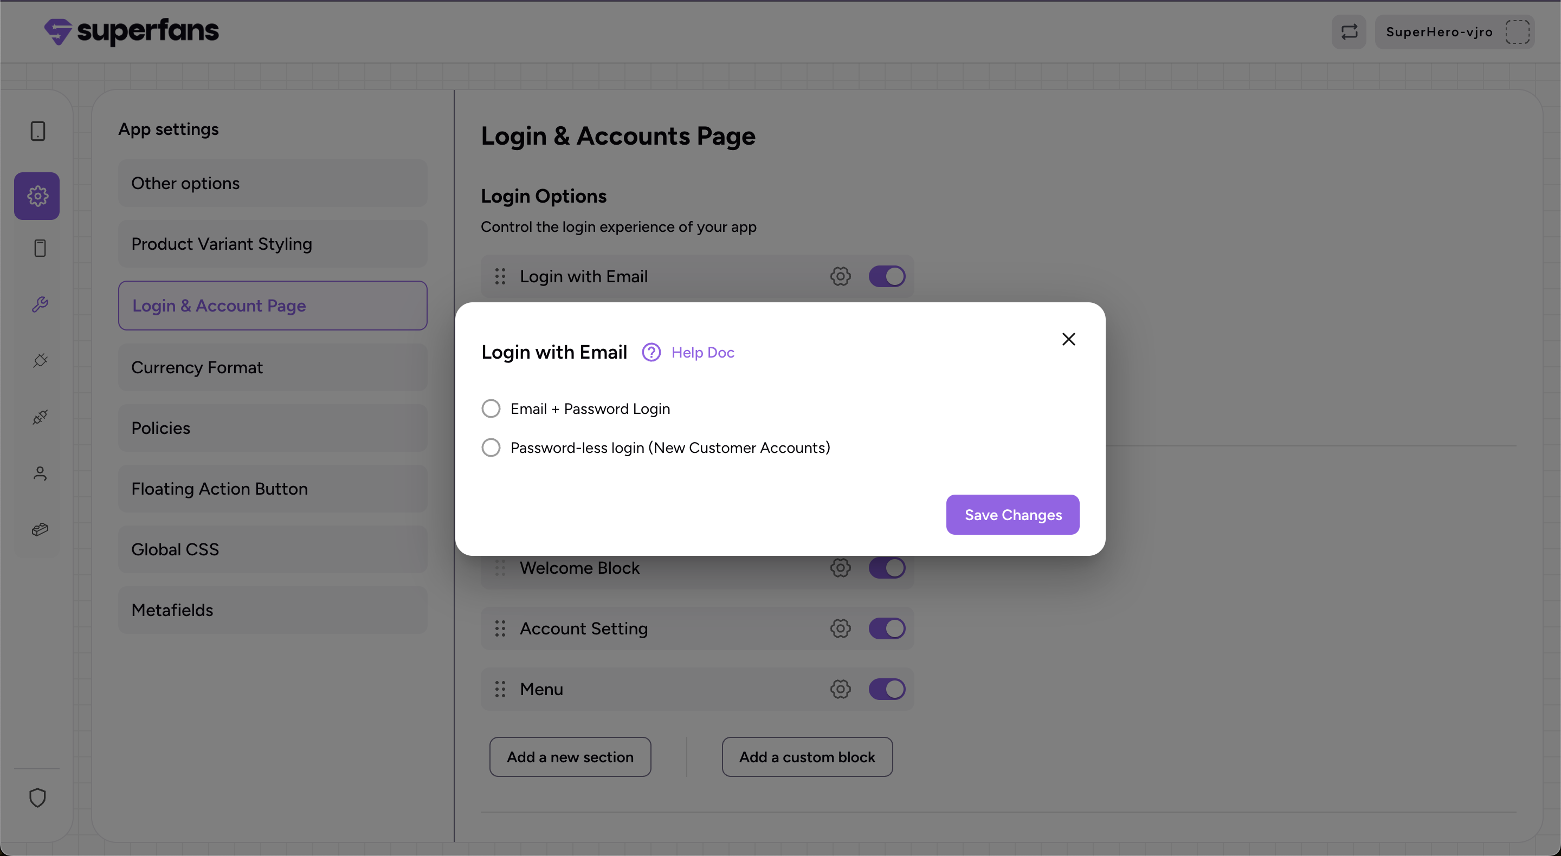Close the Login with Email dialog
This screenshot has width=1561, height=856.
point(1068,339)
